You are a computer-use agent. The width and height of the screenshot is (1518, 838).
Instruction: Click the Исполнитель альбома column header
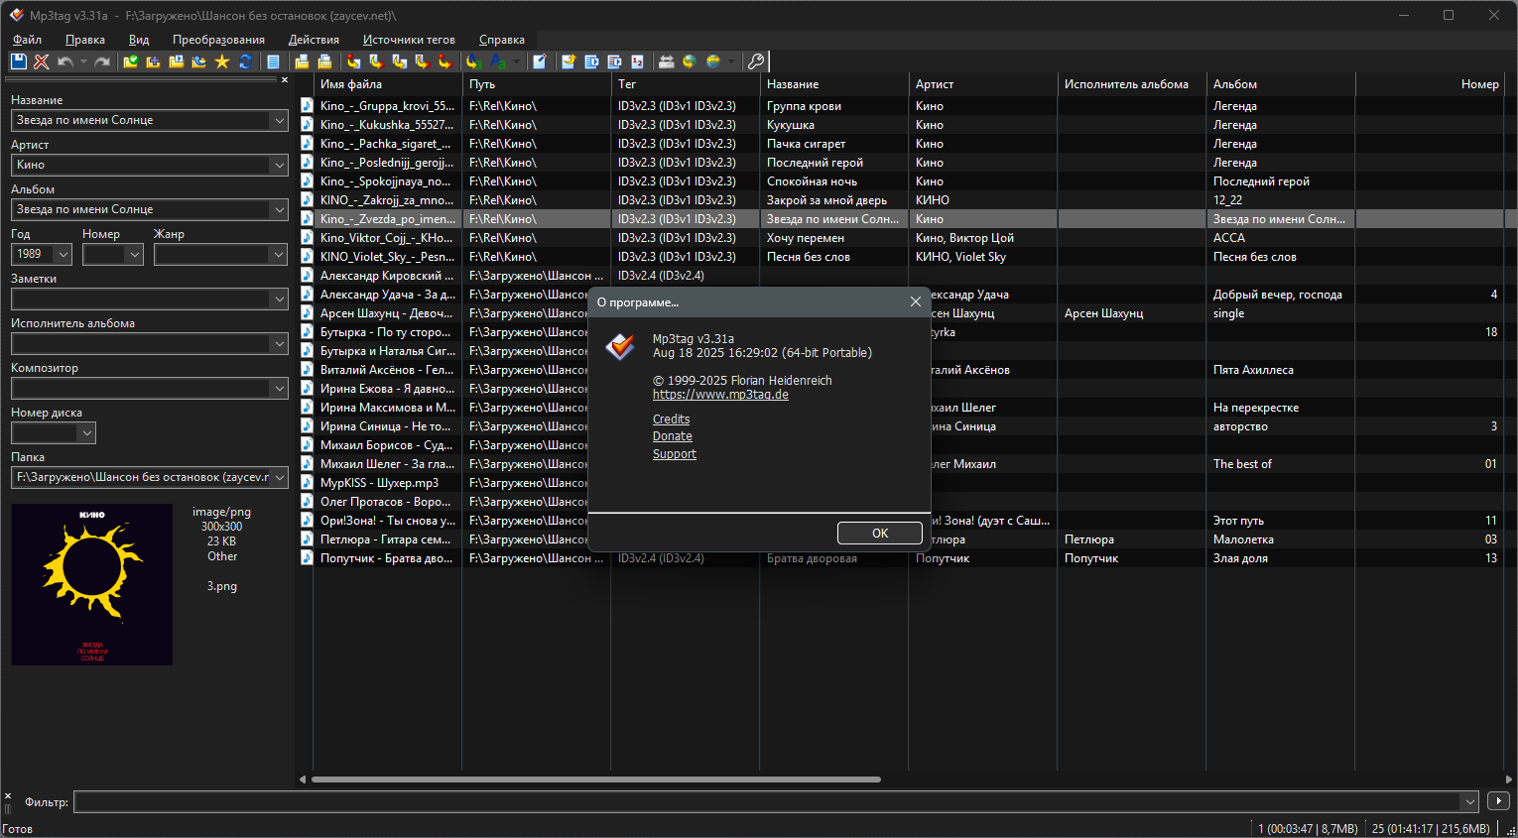coord(1132,84)
